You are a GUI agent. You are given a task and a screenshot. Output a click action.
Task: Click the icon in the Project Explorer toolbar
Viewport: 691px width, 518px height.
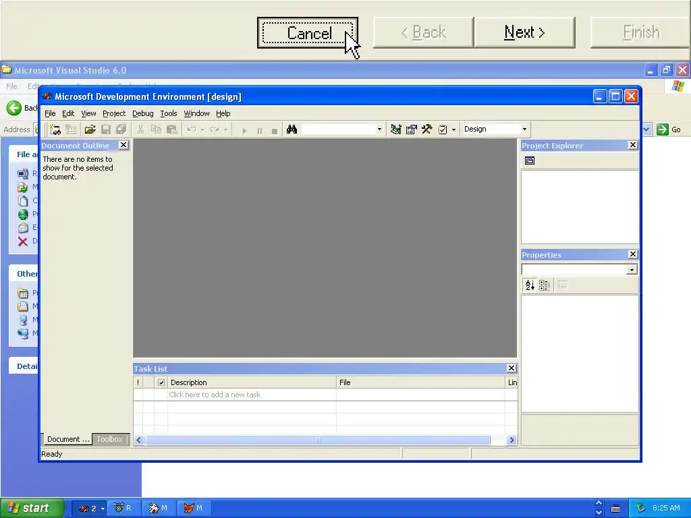pos(530,161)
